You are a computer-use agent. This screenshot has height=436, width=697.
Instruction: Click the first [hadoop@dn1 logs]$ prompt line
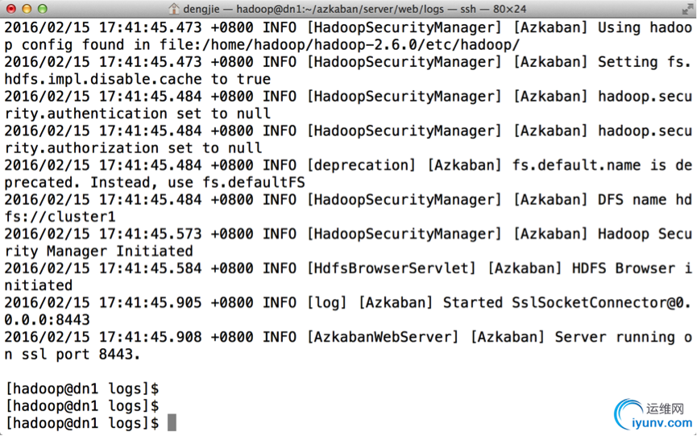click(82, 389)
